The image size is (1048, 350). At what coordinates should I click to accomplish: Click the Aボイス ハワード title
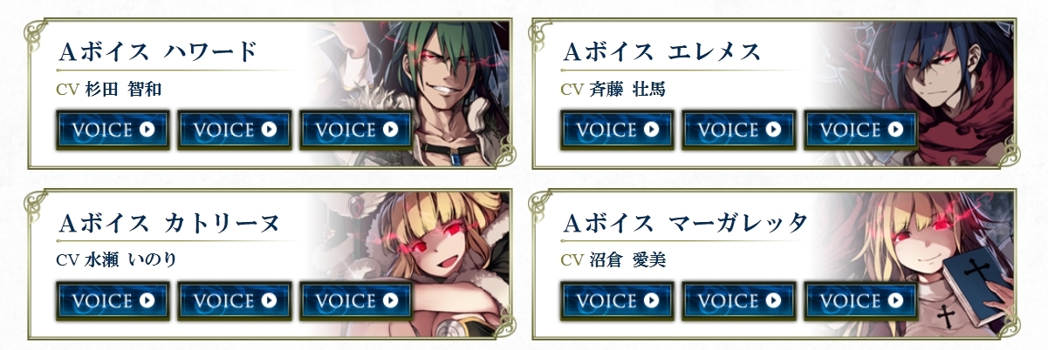158,52
